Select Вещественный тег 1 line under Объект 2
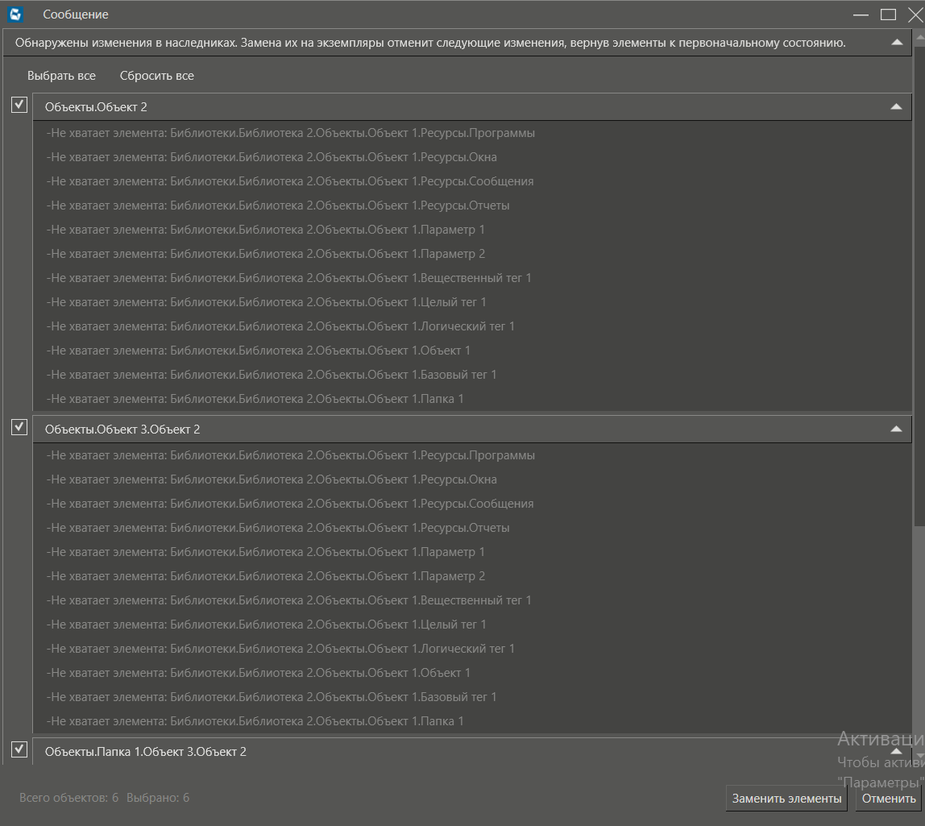 coord(289,278)
